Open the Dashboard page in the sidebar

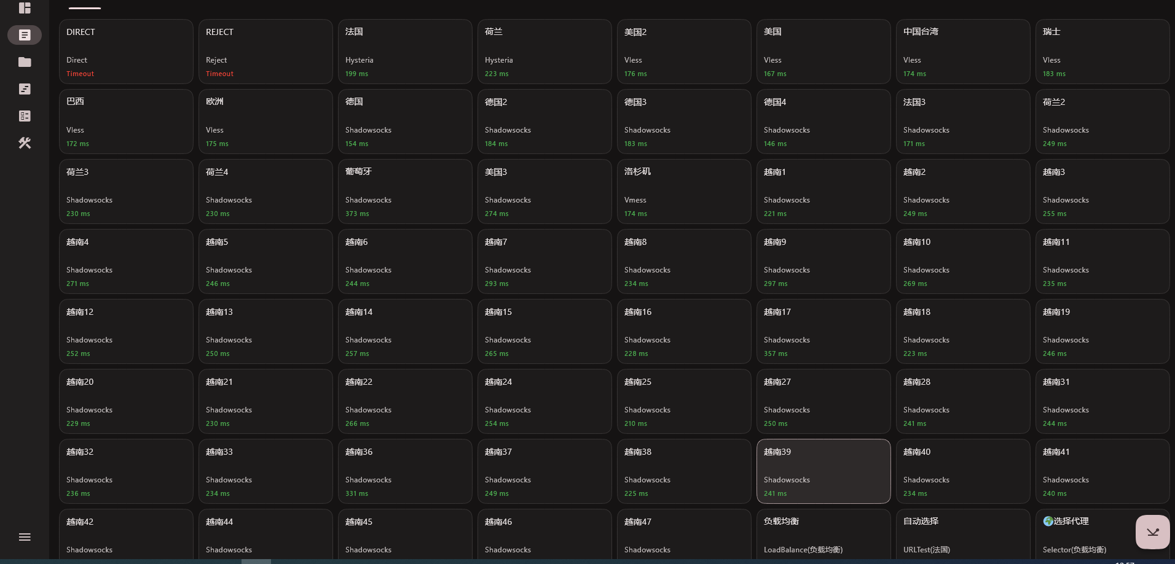click(25, 8)
